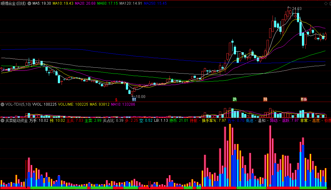This screenshot has width=331, height=190.
Task: Select the MA10: 19.43 label
Action: 63,3
